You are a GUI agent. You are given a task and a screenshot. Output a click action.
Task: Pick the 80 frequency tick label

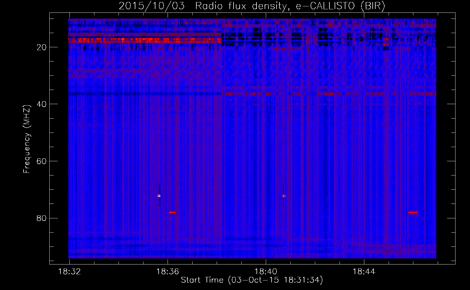point(42,218)
